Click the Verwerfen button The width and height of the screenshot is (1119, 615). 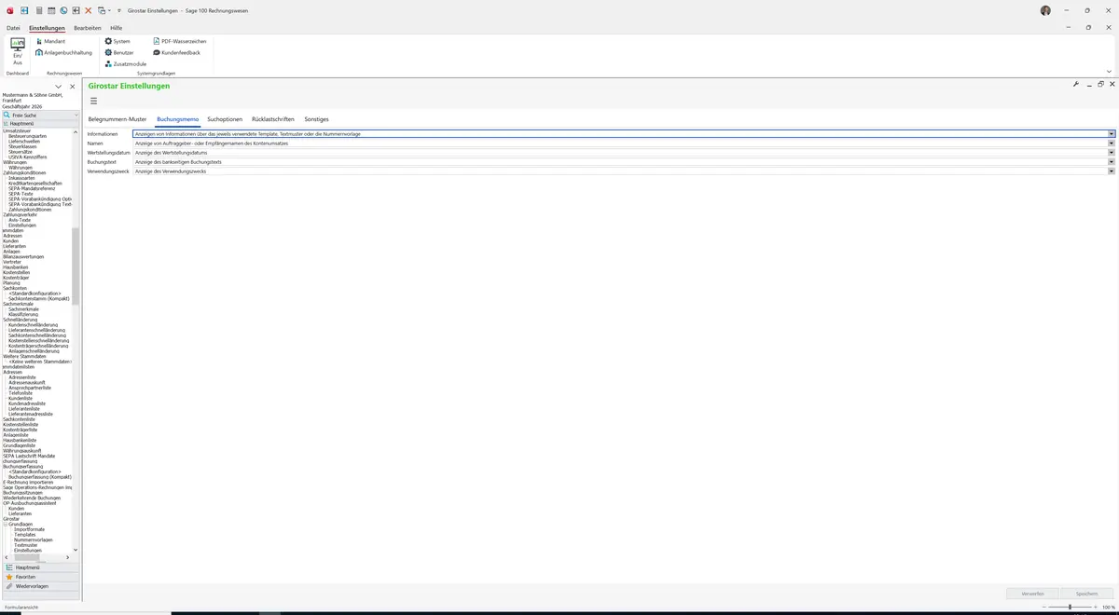(x=1032, y=593)
